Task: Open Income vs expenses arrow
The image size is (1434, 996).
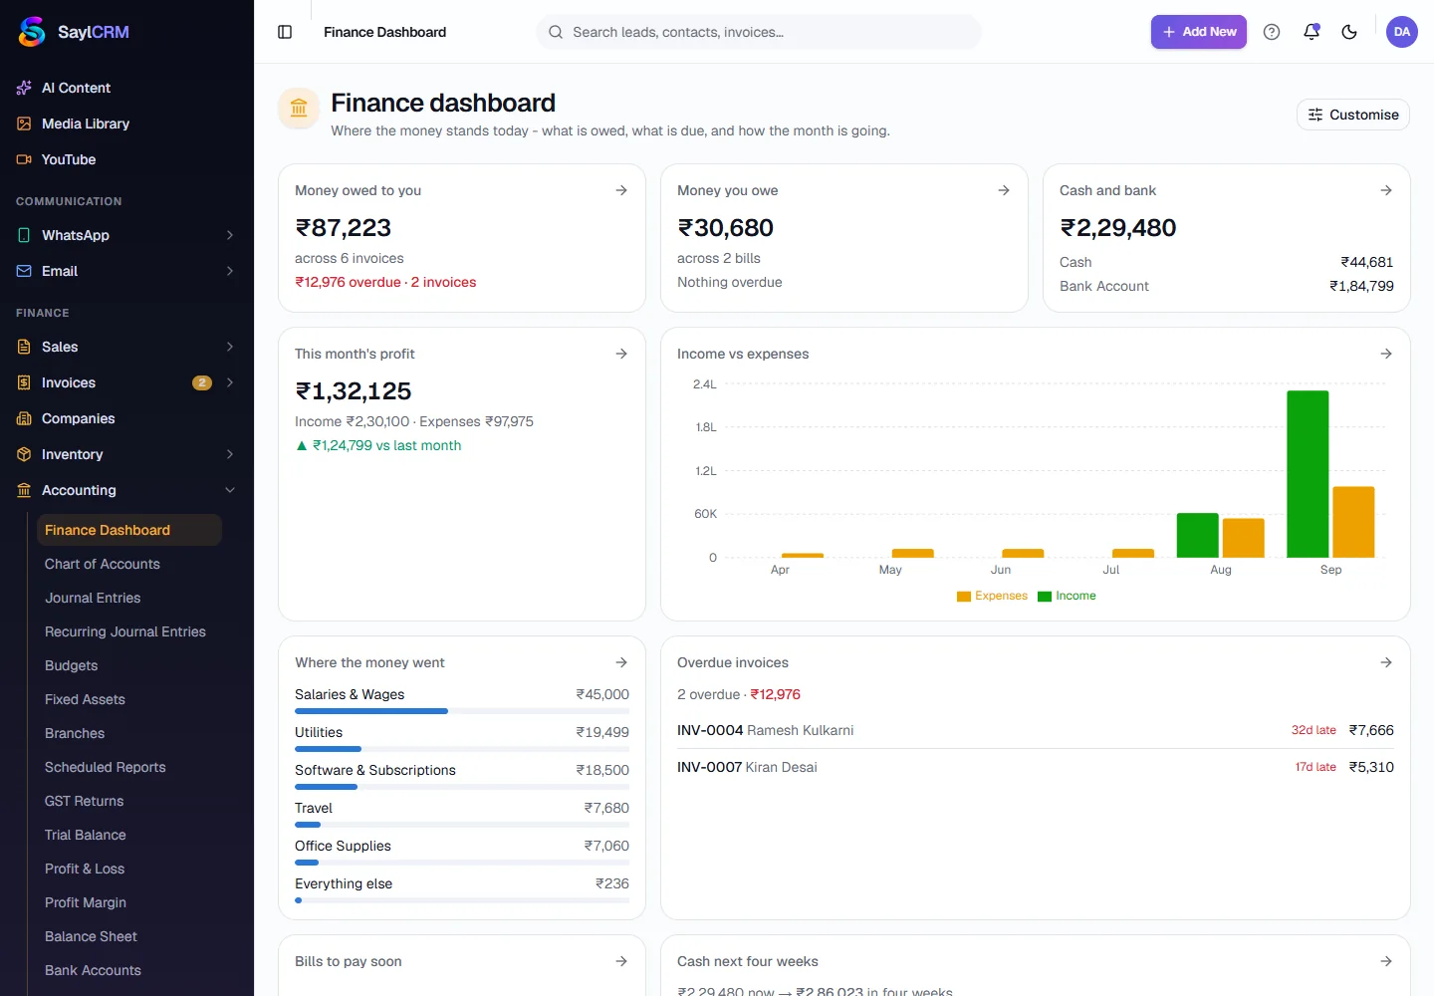Action: (1386, 354)
